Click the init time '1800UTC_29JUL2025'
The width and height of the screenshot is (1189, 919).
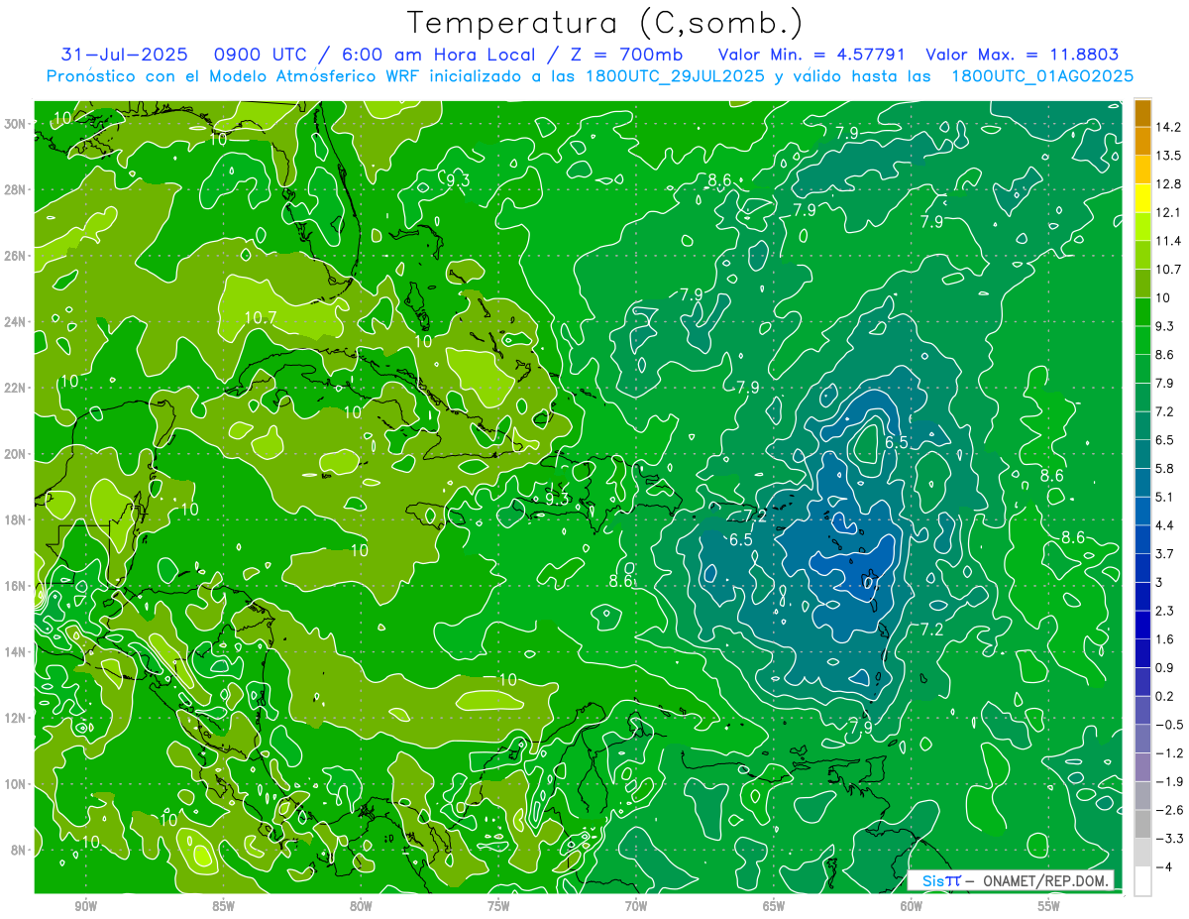click(x=675, y=76)
